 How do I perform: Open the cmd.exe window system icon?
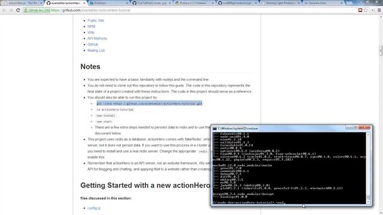pos(214,128)
